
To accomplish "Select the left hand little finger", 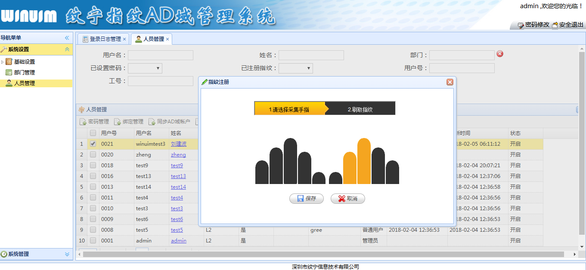I will [262, 172].
